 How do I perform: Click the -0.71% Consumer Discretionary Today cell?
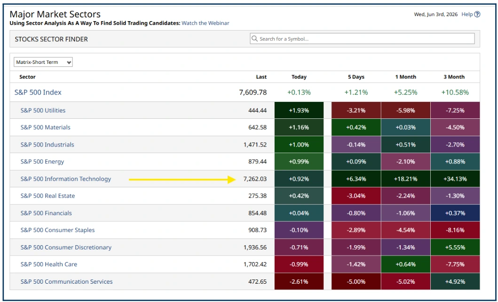pos(299,248)
